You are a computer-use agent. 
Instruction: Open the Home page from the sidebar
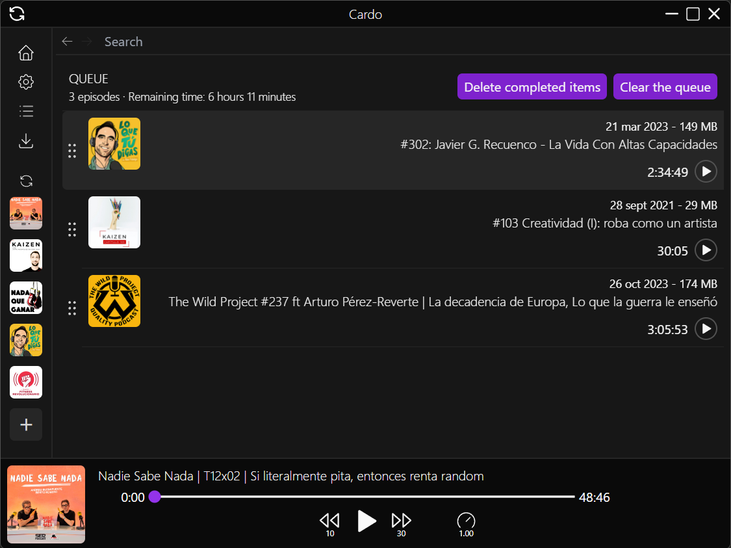[x=25, y=53]
